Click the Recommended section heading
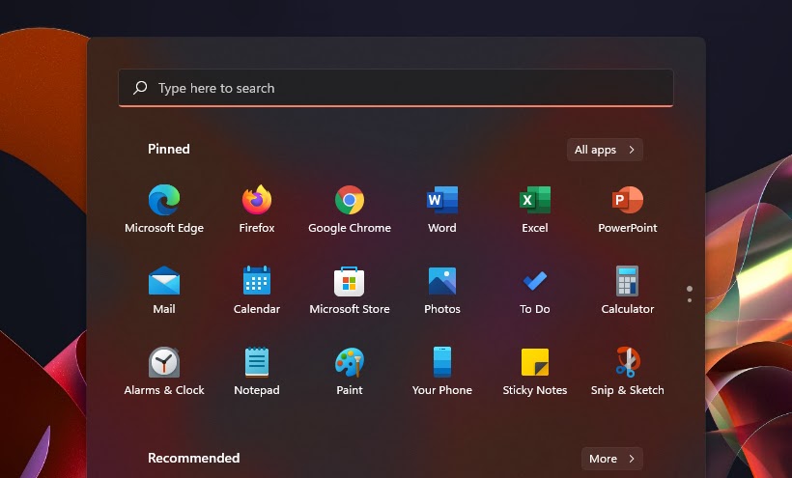Screen dimensions: 792x478 click(193, 458)
